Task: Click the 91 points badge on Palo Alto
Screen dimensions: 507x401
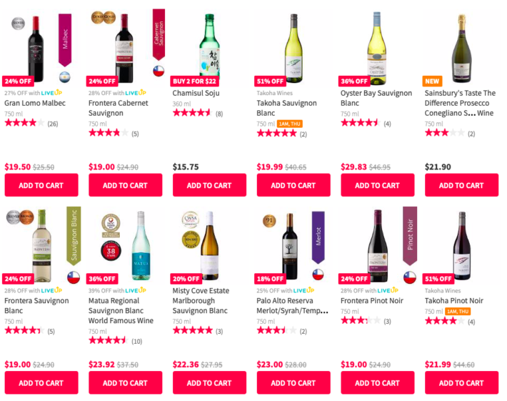Action: (269, 222)
